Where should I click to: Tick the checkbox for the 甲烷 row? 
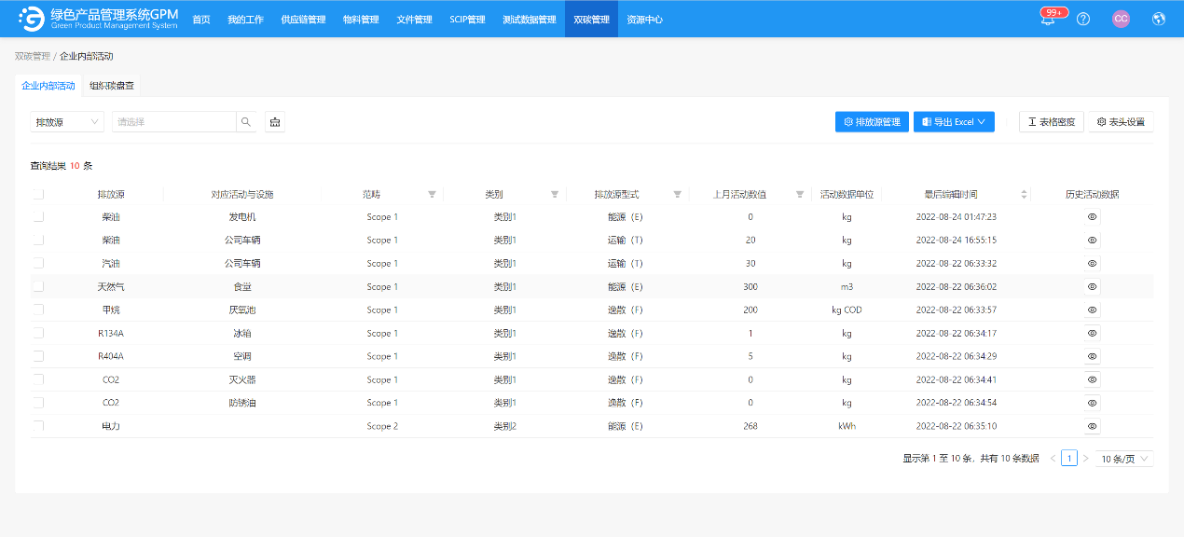tap(38, 310)
